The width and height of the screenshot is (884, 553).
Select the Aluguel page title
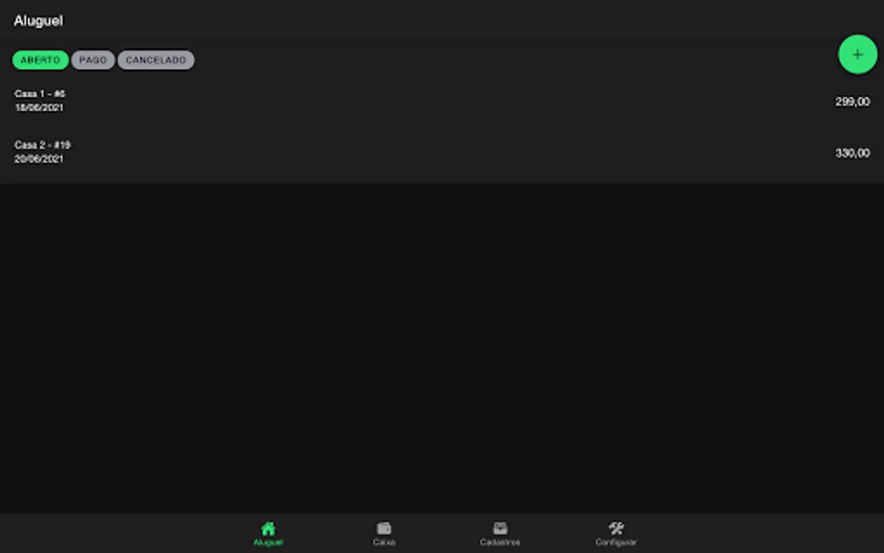(38, 21)
